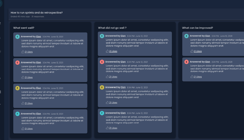Click yellow E avatar in 'What did not go well' column

click(102, 87)
